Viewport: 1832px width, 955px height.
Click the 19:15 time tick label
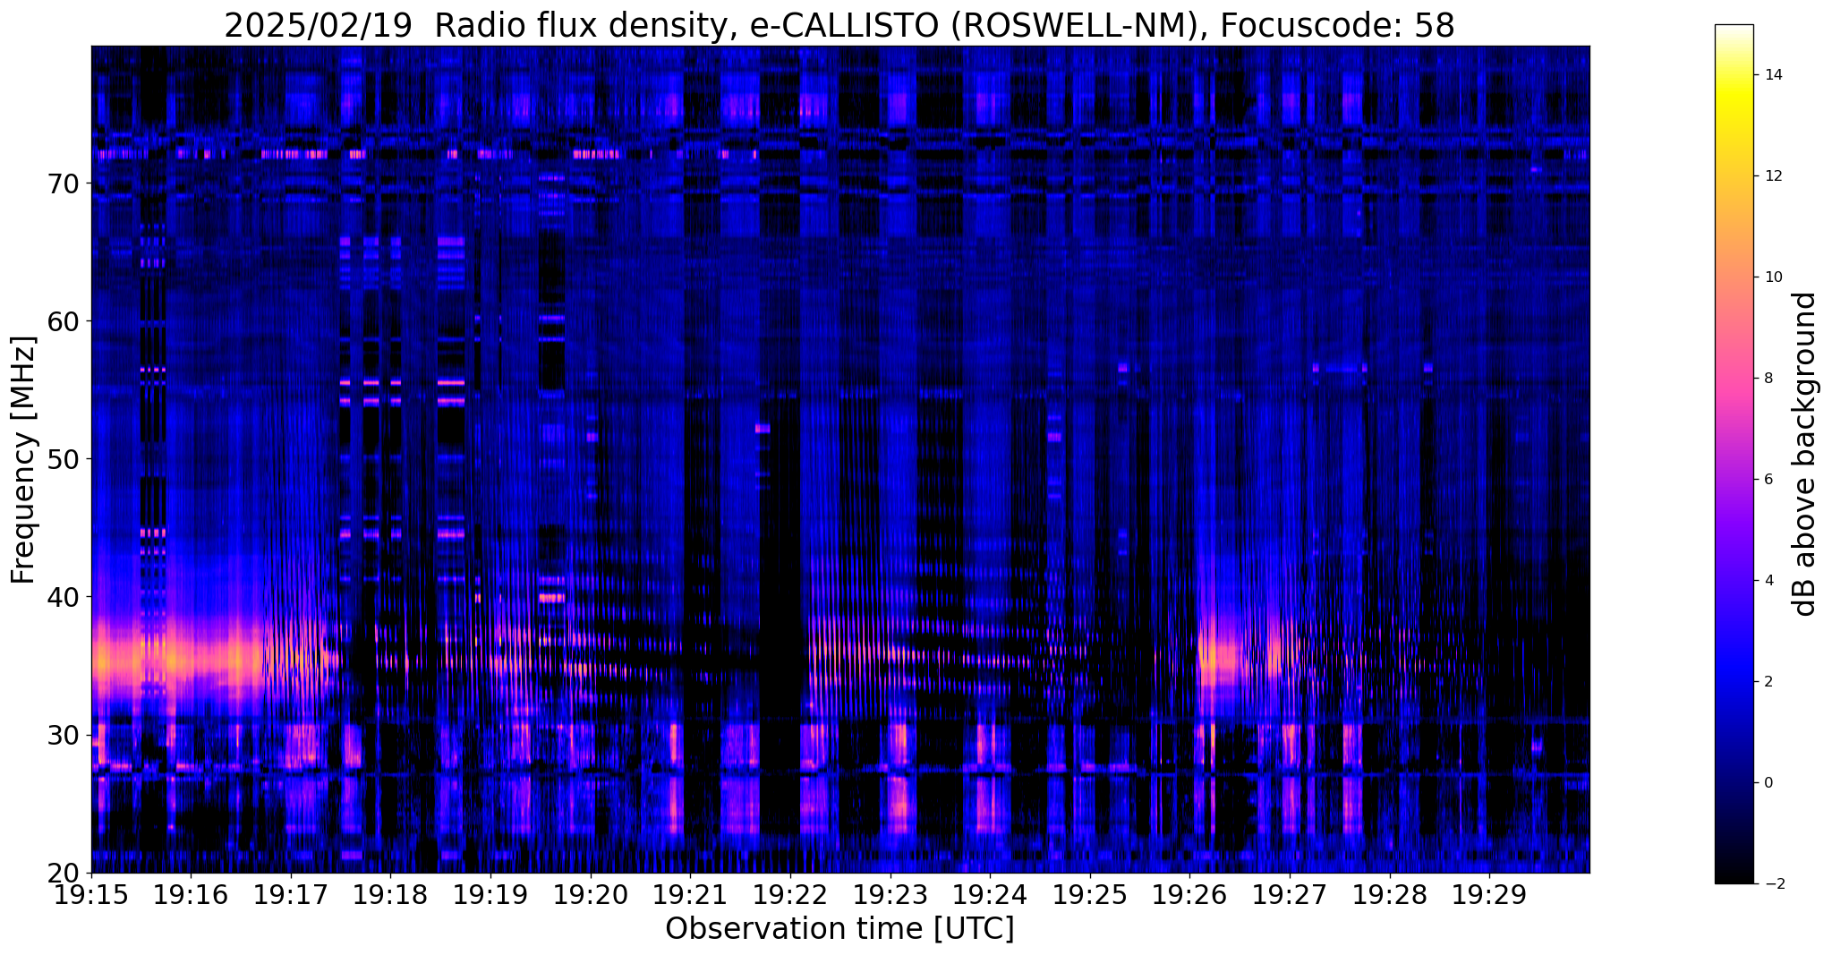coord(91,896)
